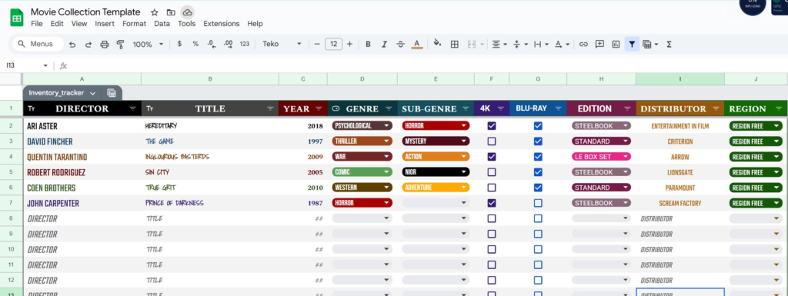This screenshot has height=296, width=788.
Task: Open the Zoom 100% dropdown
Action: click(148, 44)
